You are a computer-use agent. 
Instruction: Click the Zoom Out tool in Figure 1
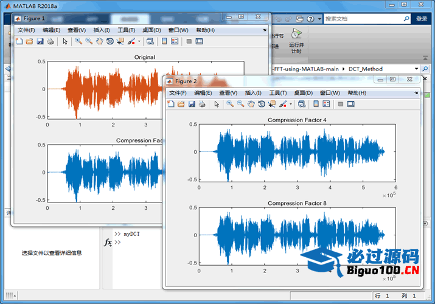pyautogui.click(x=89, y=41)
